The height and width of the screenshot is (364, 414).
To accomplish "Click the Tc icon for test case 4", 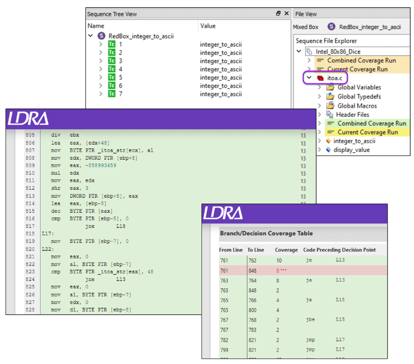I will point(112,69).
